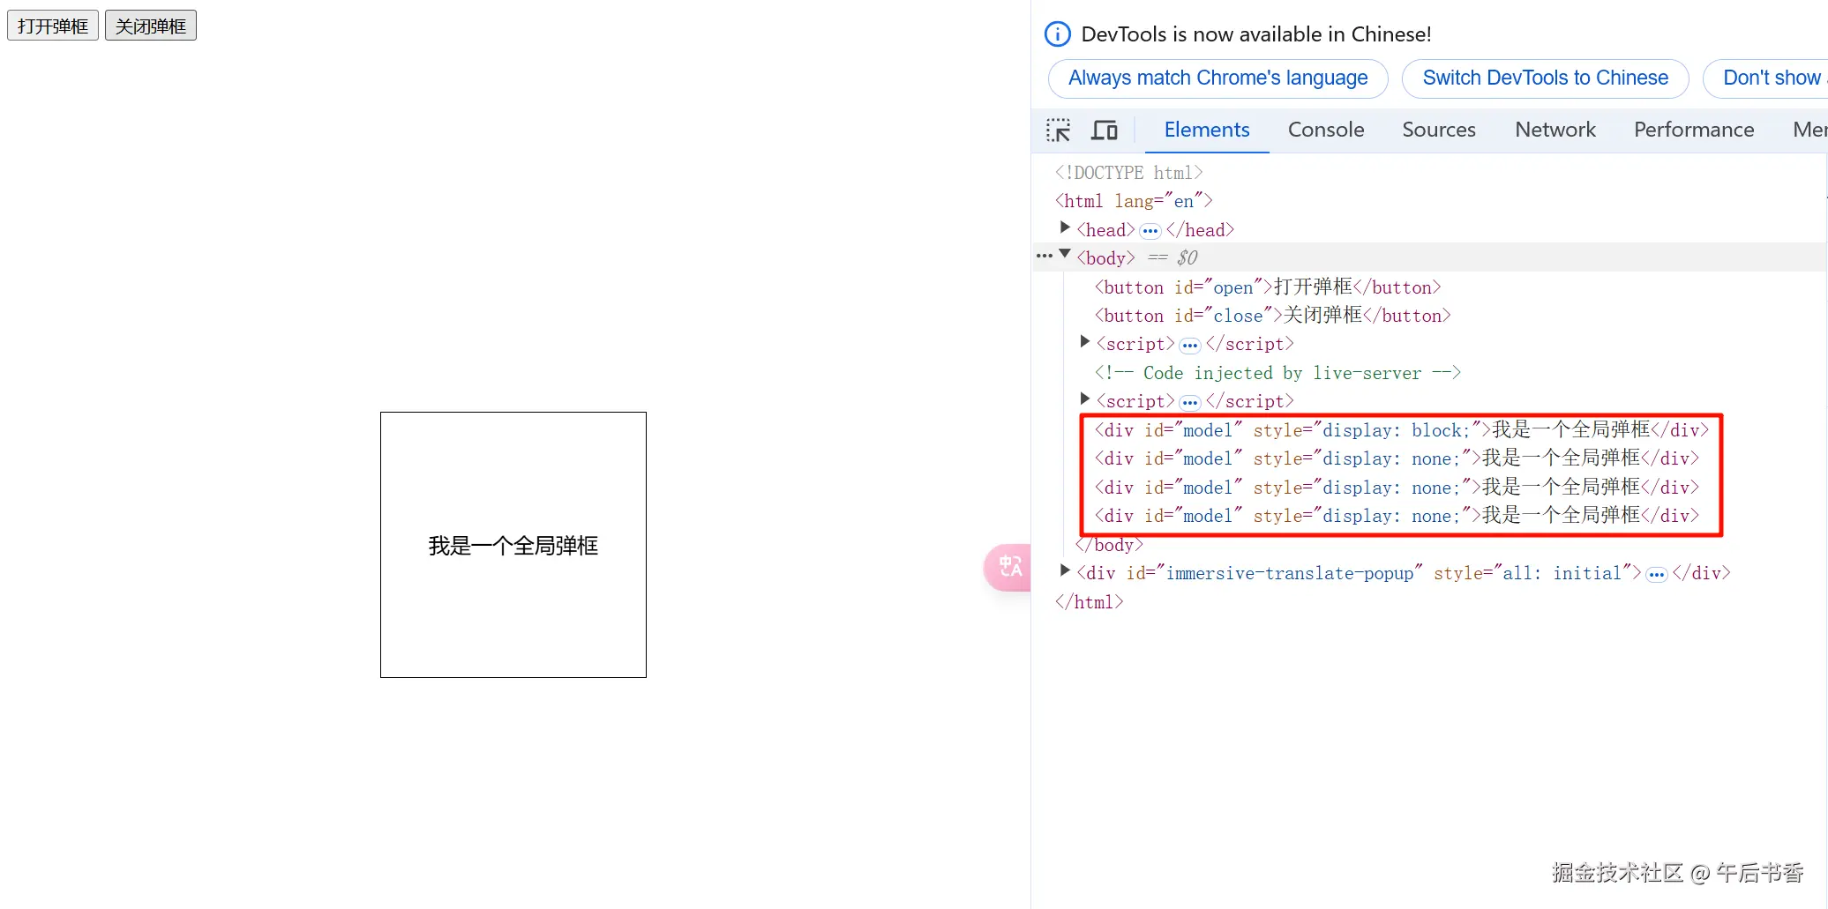Click the ellipsis badge of the script above the comment

pos(1190,346)
